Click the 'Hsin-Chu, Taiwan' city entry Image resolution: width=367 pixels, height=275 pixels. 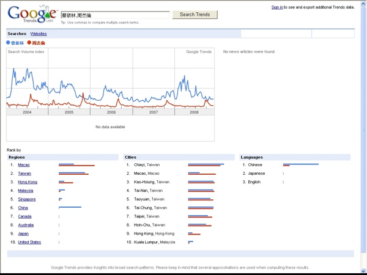pyautogui.click(x=150, y=225)
